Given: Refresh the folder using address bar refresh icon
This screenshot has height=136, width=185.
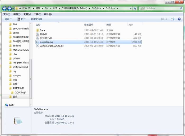Looking at the screenshot, I should point(135,8).
